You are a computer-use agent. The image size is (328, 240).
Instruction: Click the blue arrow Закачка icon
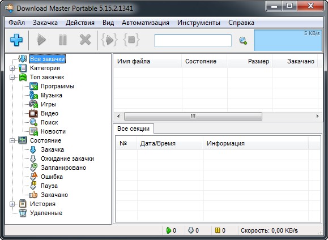tap(33, 149)
